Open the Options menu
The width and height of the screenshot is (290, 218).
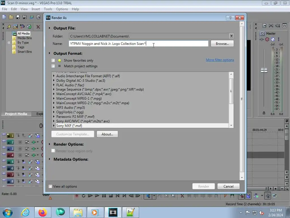(62, 9)
